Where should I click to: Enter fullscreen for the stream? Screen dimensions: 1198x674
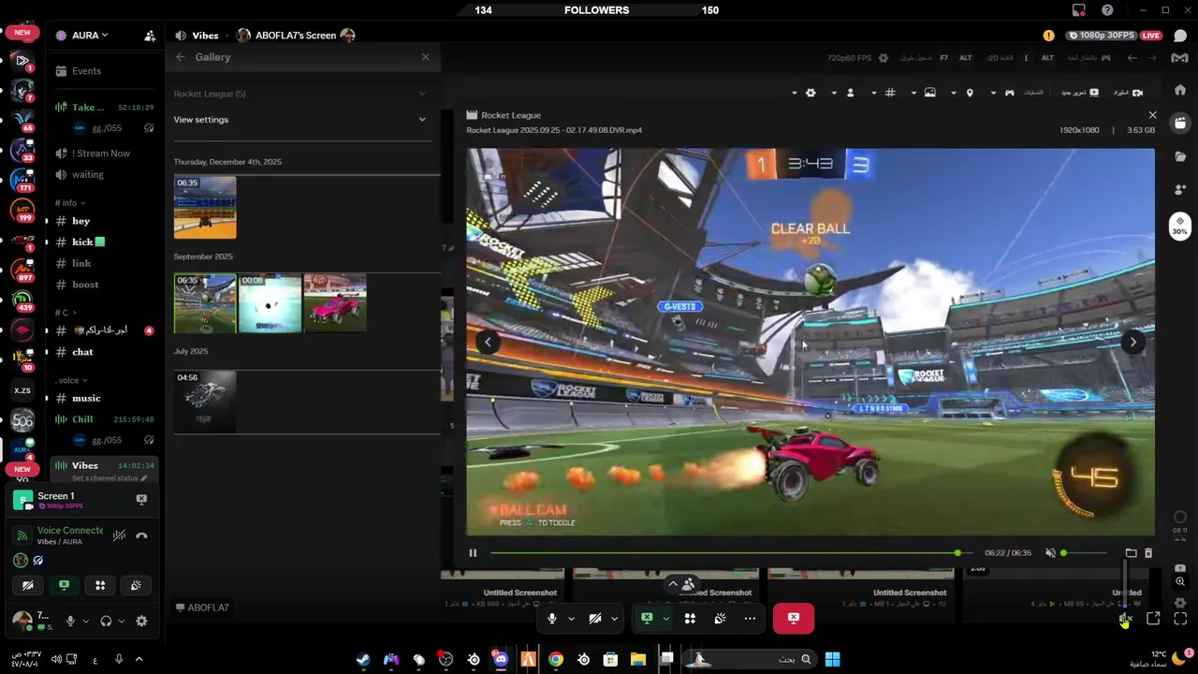click(1180, 618)
